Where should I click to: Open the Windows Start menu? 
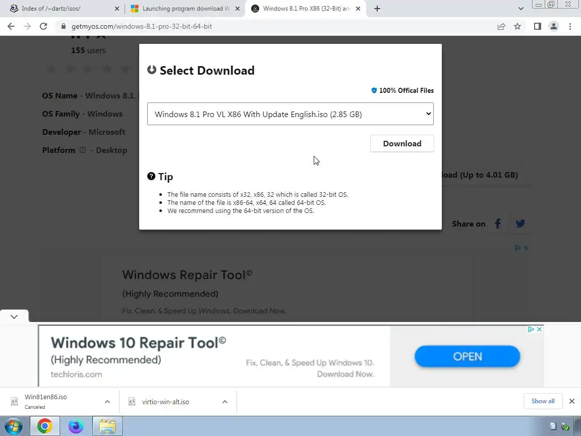pyautogui.click(x=13, y=426)
